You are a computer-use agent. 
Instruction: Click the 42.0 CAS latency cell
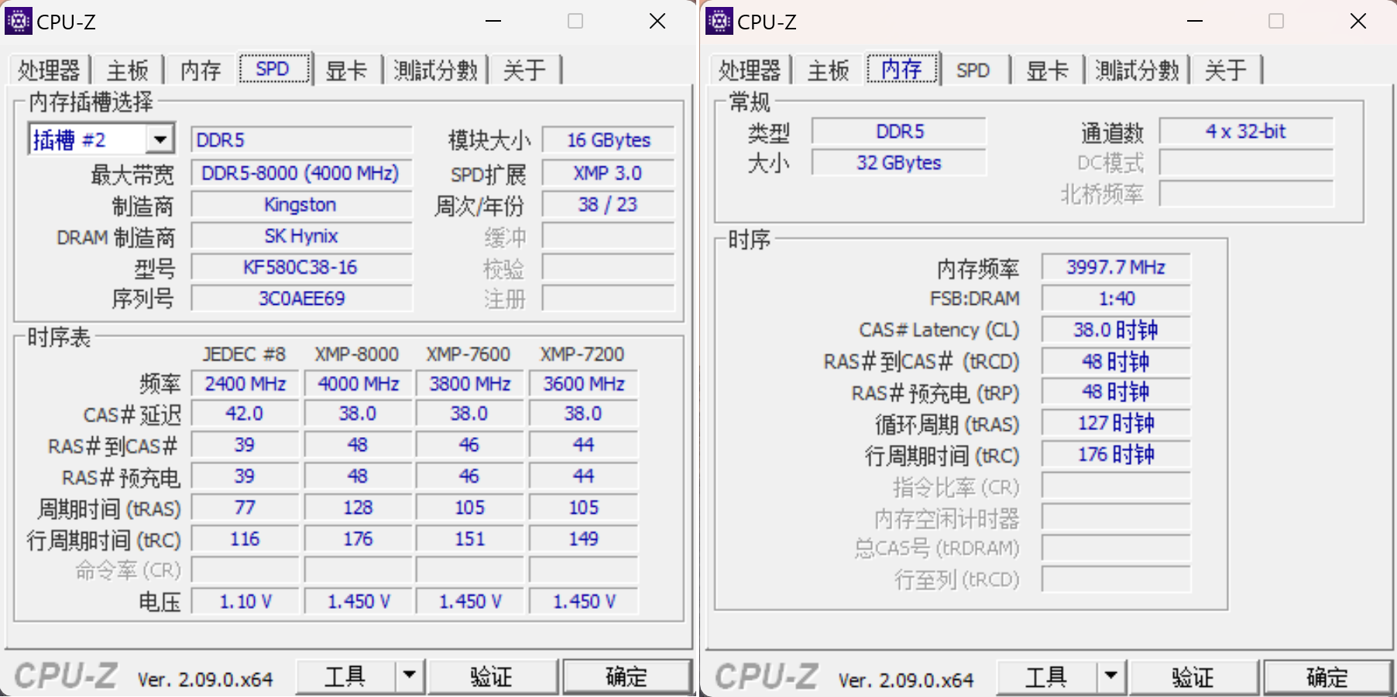coord(245,414)
